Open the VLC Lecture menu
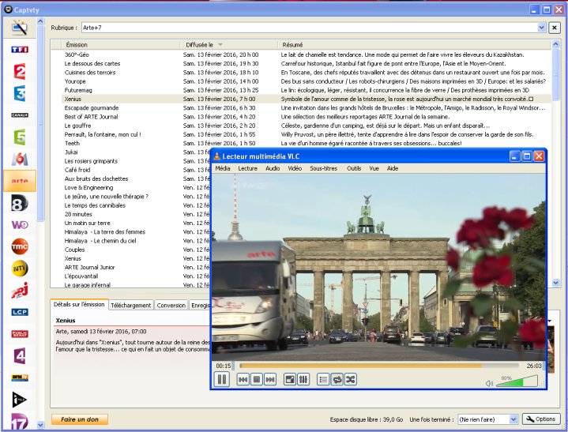 [x=248, y=168]
